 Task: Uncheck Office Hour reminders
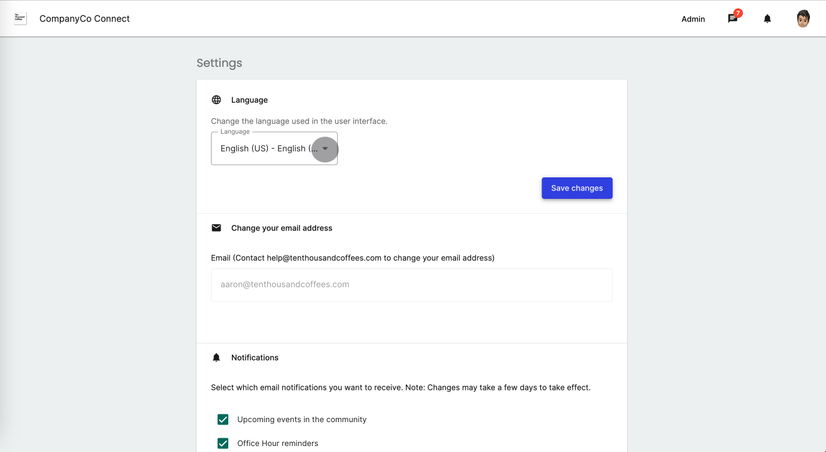[223, 444]
